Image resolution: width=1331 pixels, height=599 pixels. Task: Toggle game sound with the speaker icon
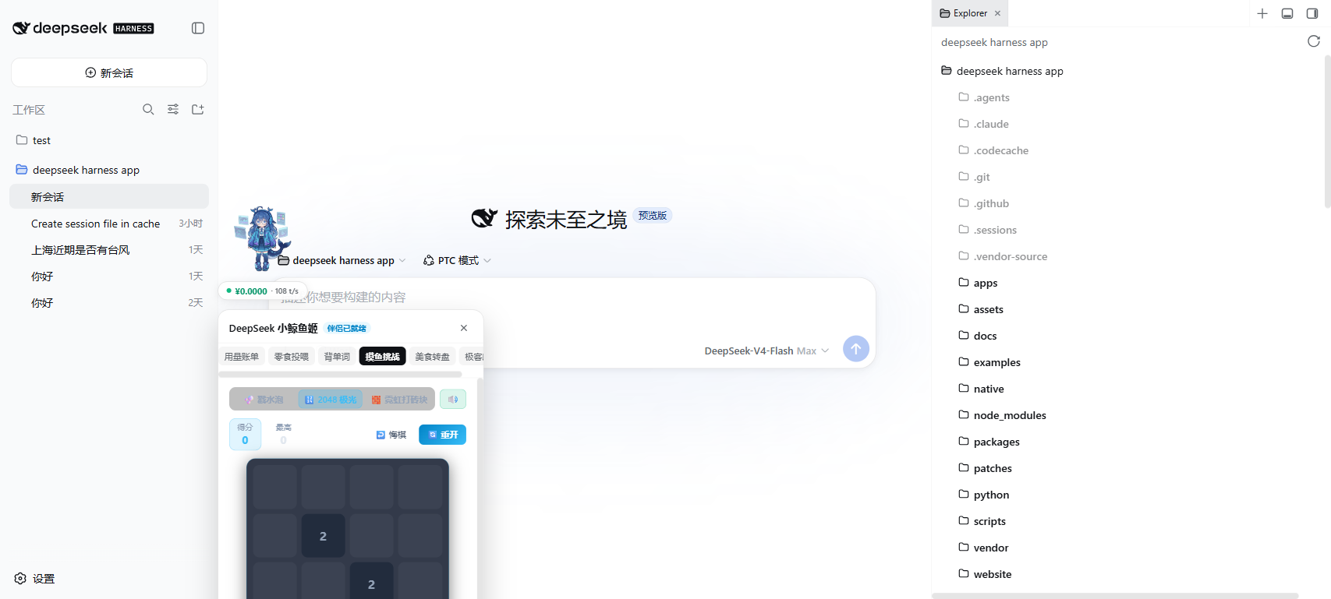[453, 400]
